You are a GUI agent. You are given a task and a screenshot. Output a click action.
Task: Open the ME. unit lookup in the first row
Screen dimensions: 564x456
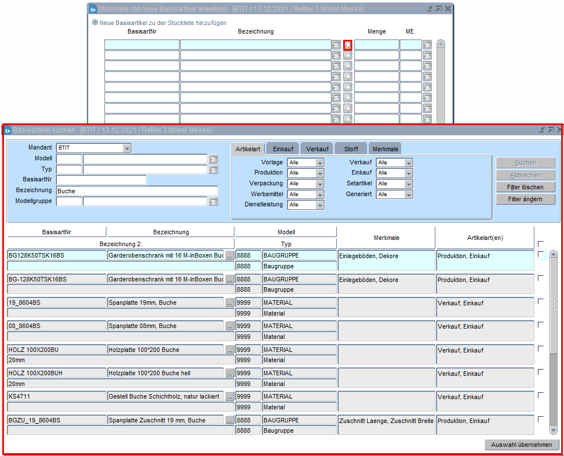click(427, 45)
